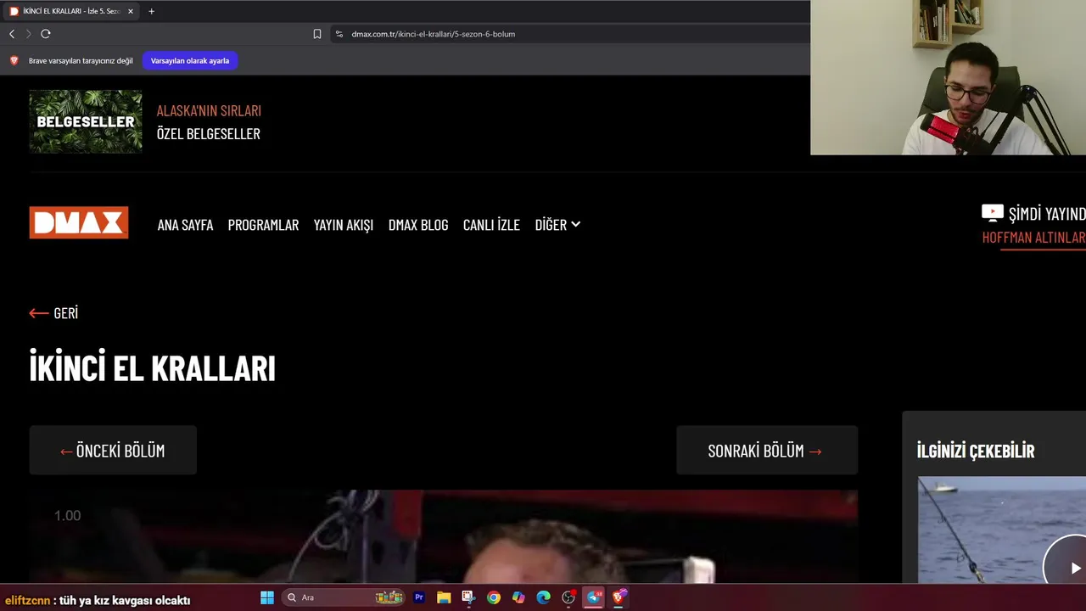
Task: Reload the page with refresh icon
Action: coord(46,34)
